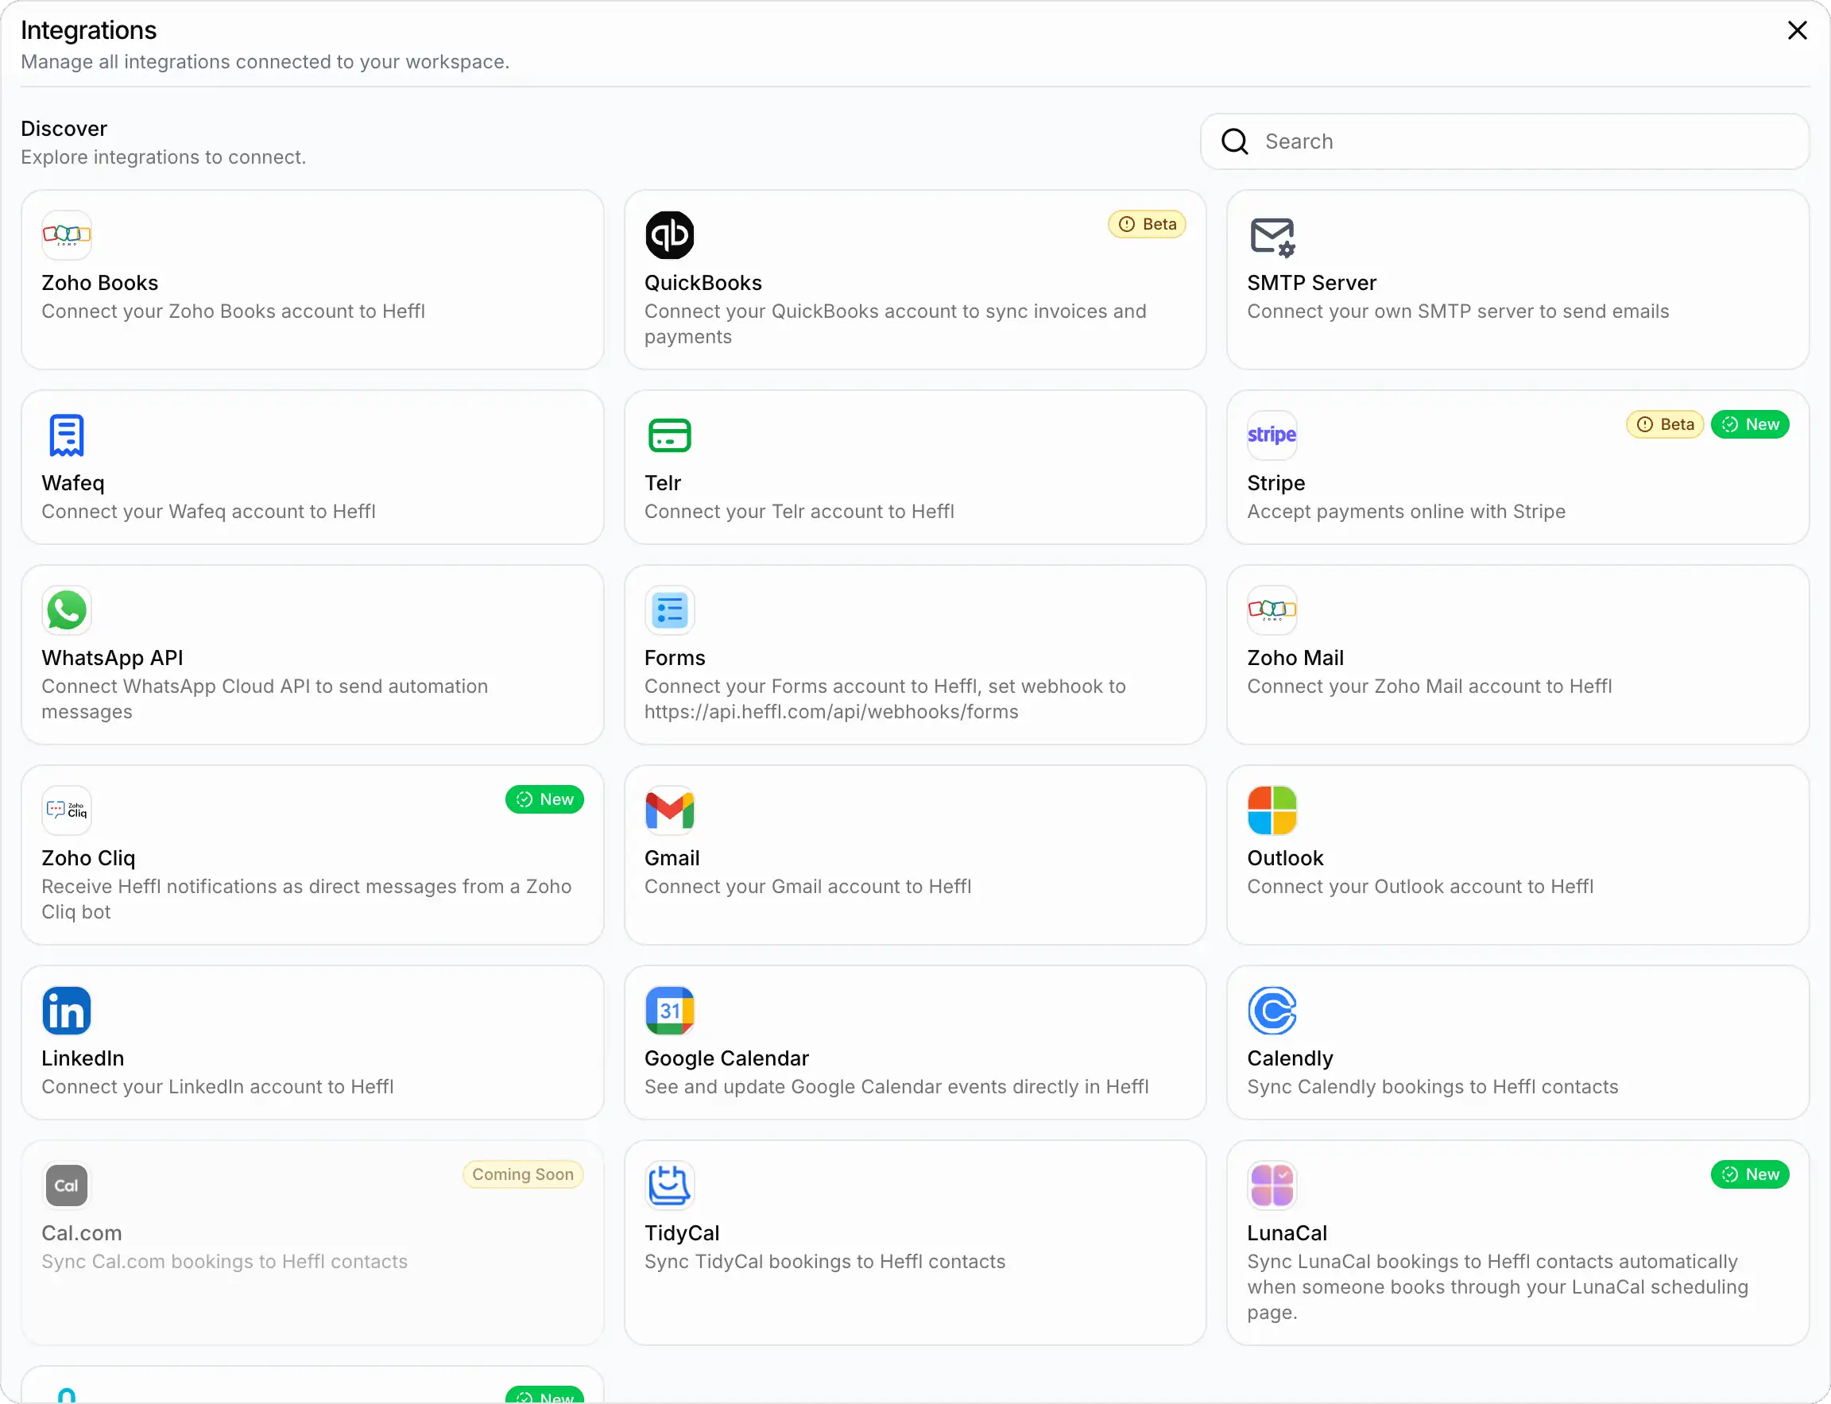
Task: Click the Forms list icon
Action: 669,610
